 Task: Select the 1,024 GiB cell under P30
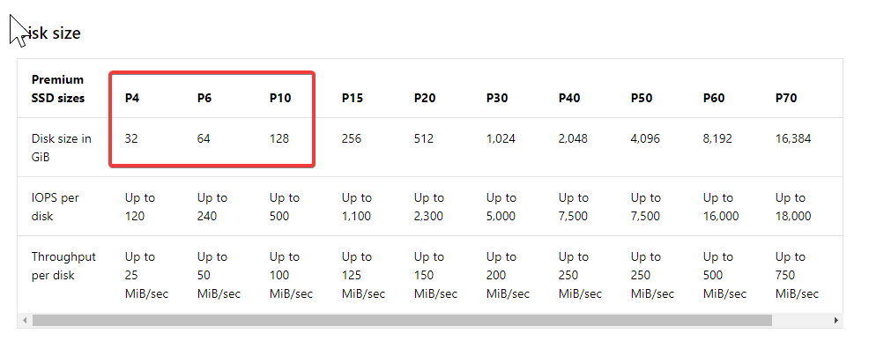(x=501, y=138)
